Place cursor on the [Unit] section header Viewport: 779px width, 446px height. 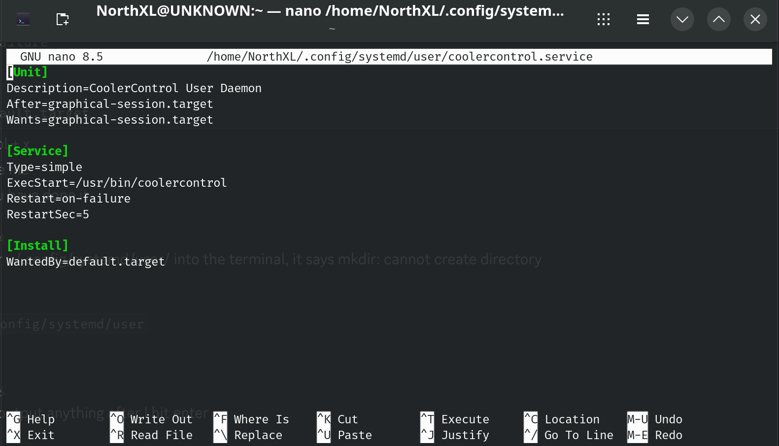tap(27, 72)
